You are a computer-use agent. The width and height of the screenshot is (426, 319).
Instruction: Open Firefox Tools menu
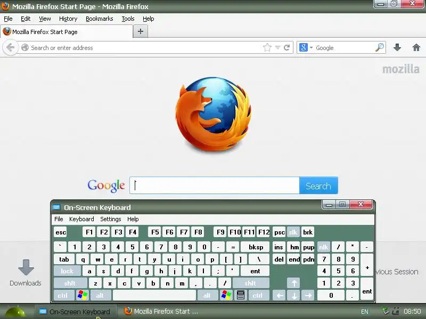click(x=128, y=19)
